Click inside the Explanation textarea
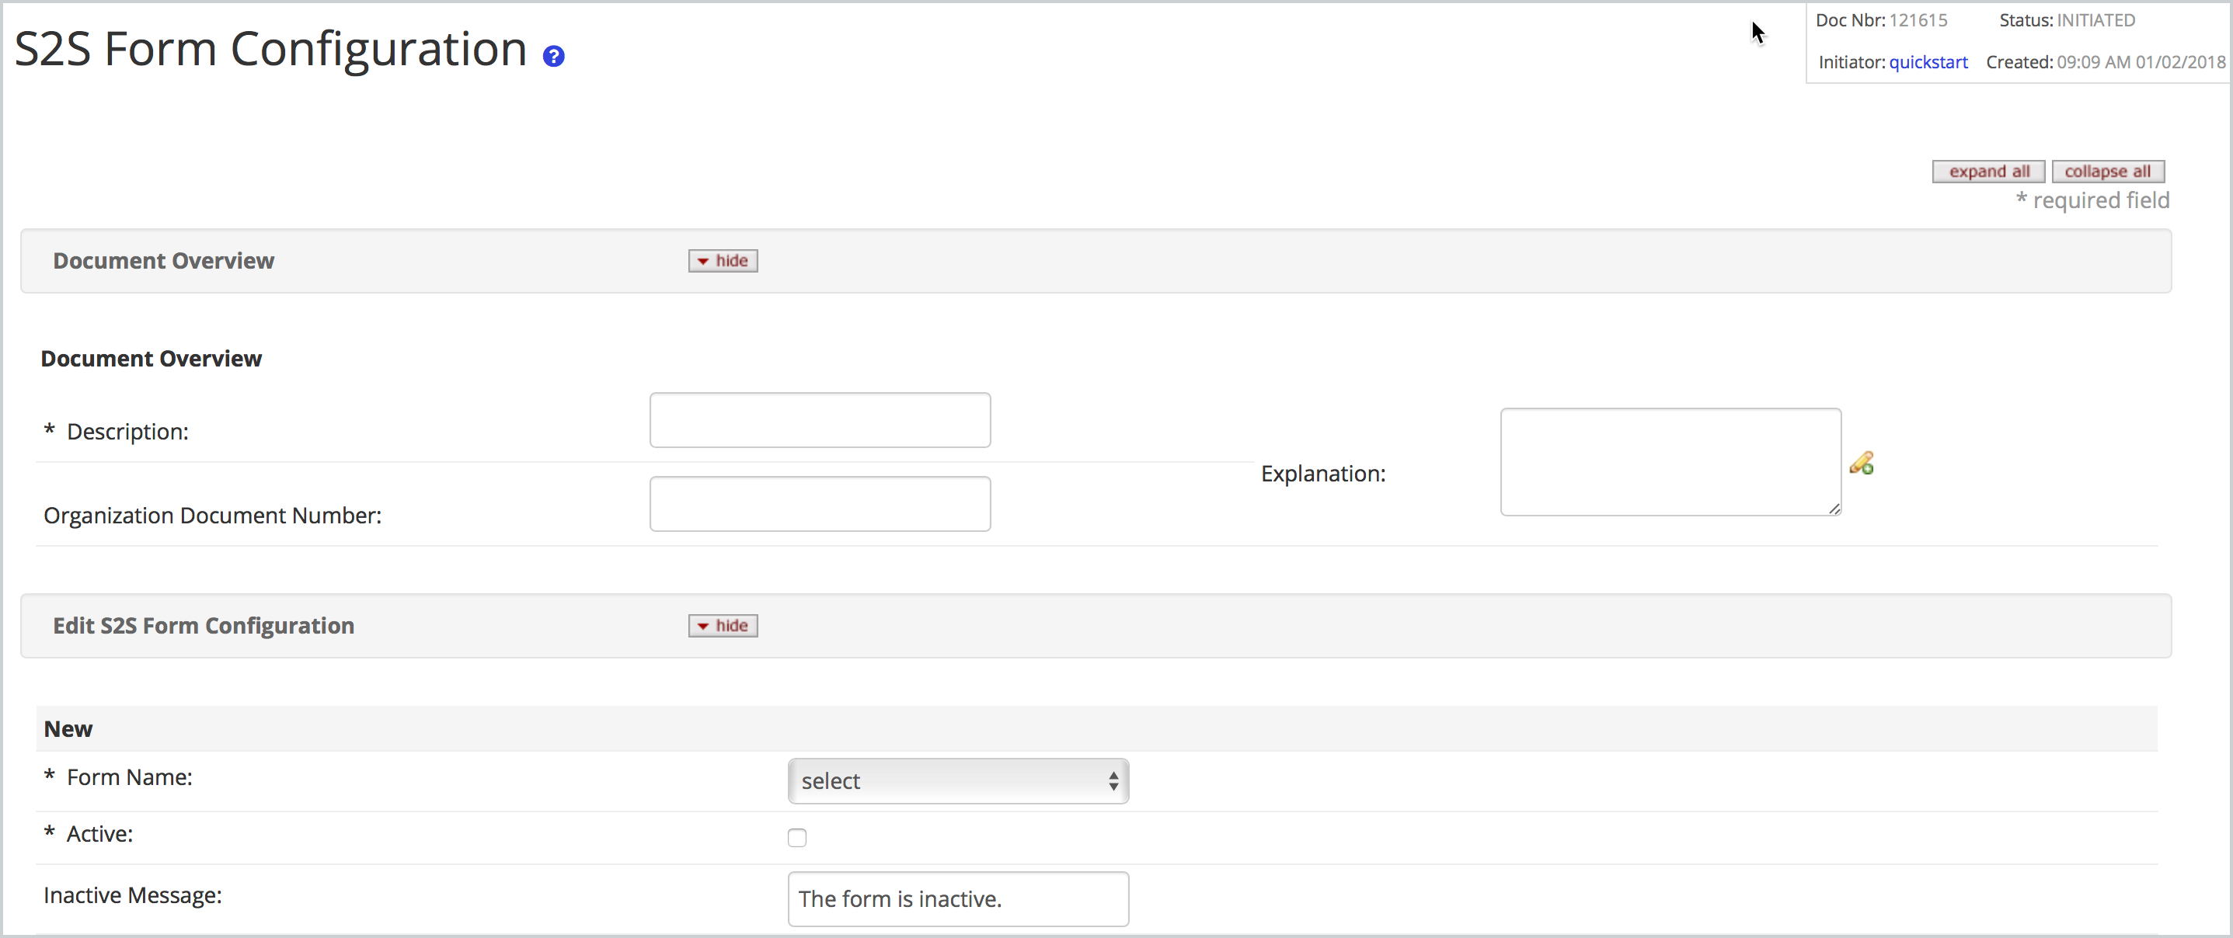The height and width of the screenshot is (938, 2233). (x=1670, y=462)
